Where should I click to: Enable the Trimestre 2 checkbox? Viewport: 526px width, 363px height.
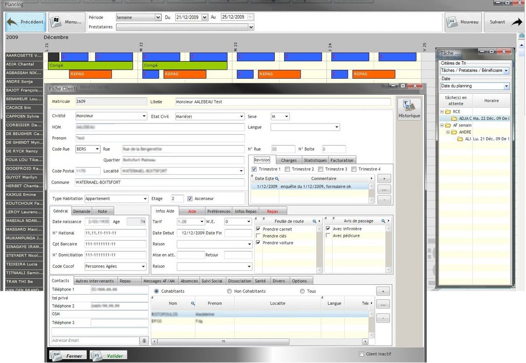(x=287, y=169)
